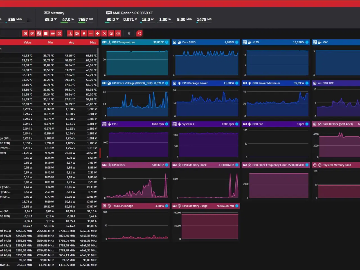Viewport: 360px width, 270px height.
Task: Select the GPU Temperature graph area
Action: (x=136, y=62)
